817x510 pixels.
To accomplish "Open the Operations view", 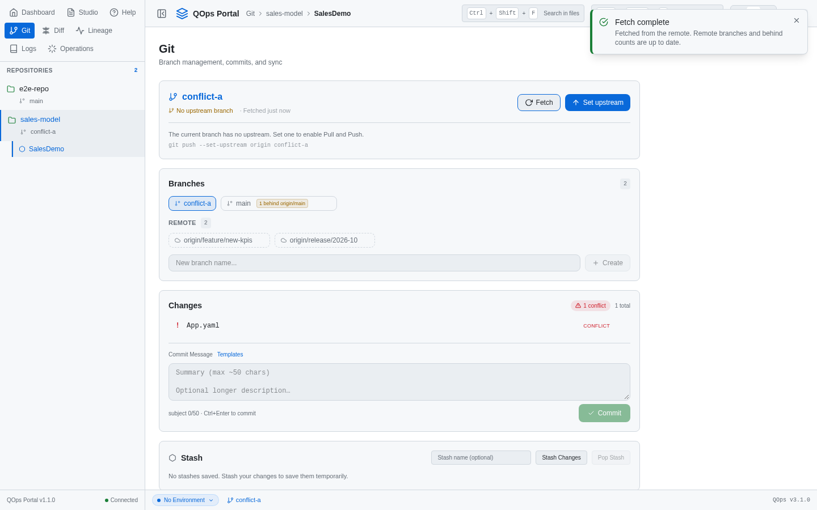I will (71, 49).
